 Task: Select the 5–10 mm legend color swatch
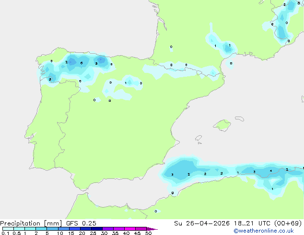pos(52,229)
